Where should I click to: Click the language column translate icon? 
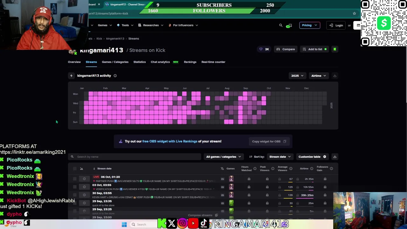click(222, 169)
